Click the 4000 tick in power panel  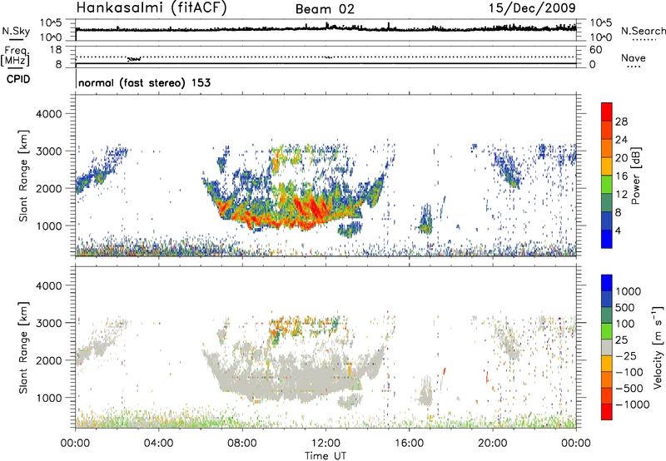tap(49, 114)
